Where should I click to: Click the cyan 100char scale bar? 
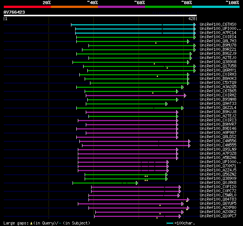click(170, 223)
